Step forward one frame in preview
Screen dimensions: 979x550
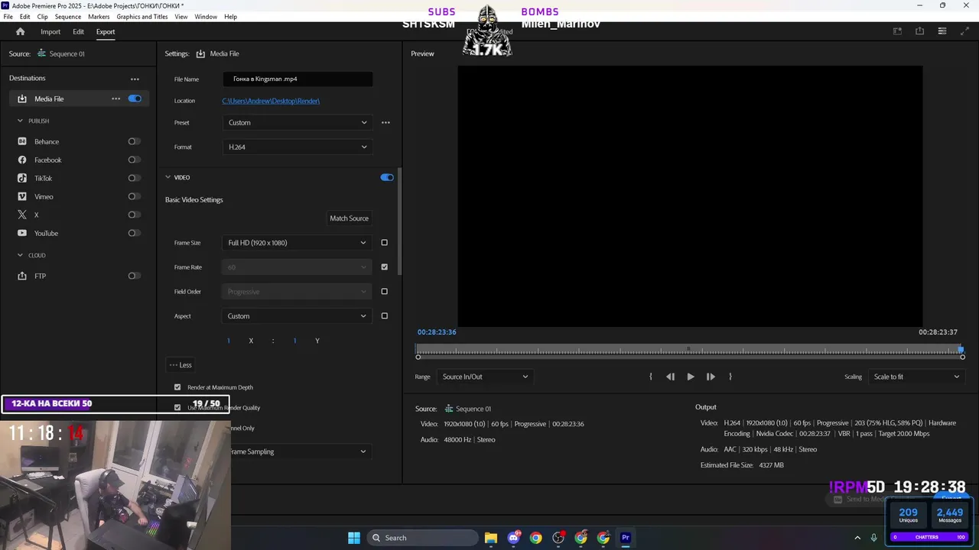(x=711, y=377)
